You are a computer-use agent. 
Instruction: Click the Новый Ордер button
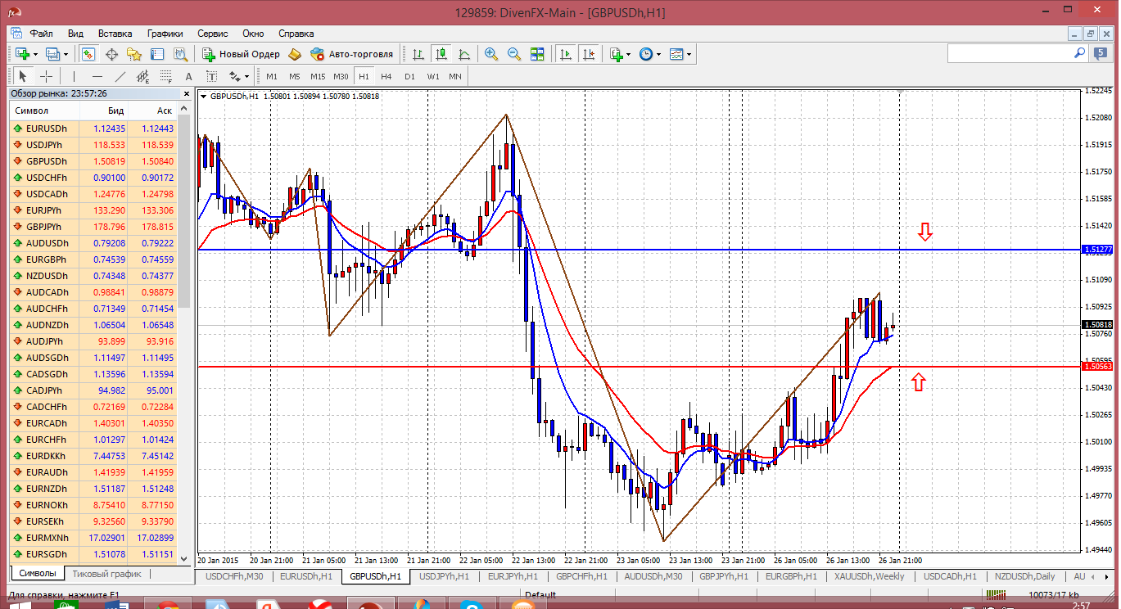point(241,54)
